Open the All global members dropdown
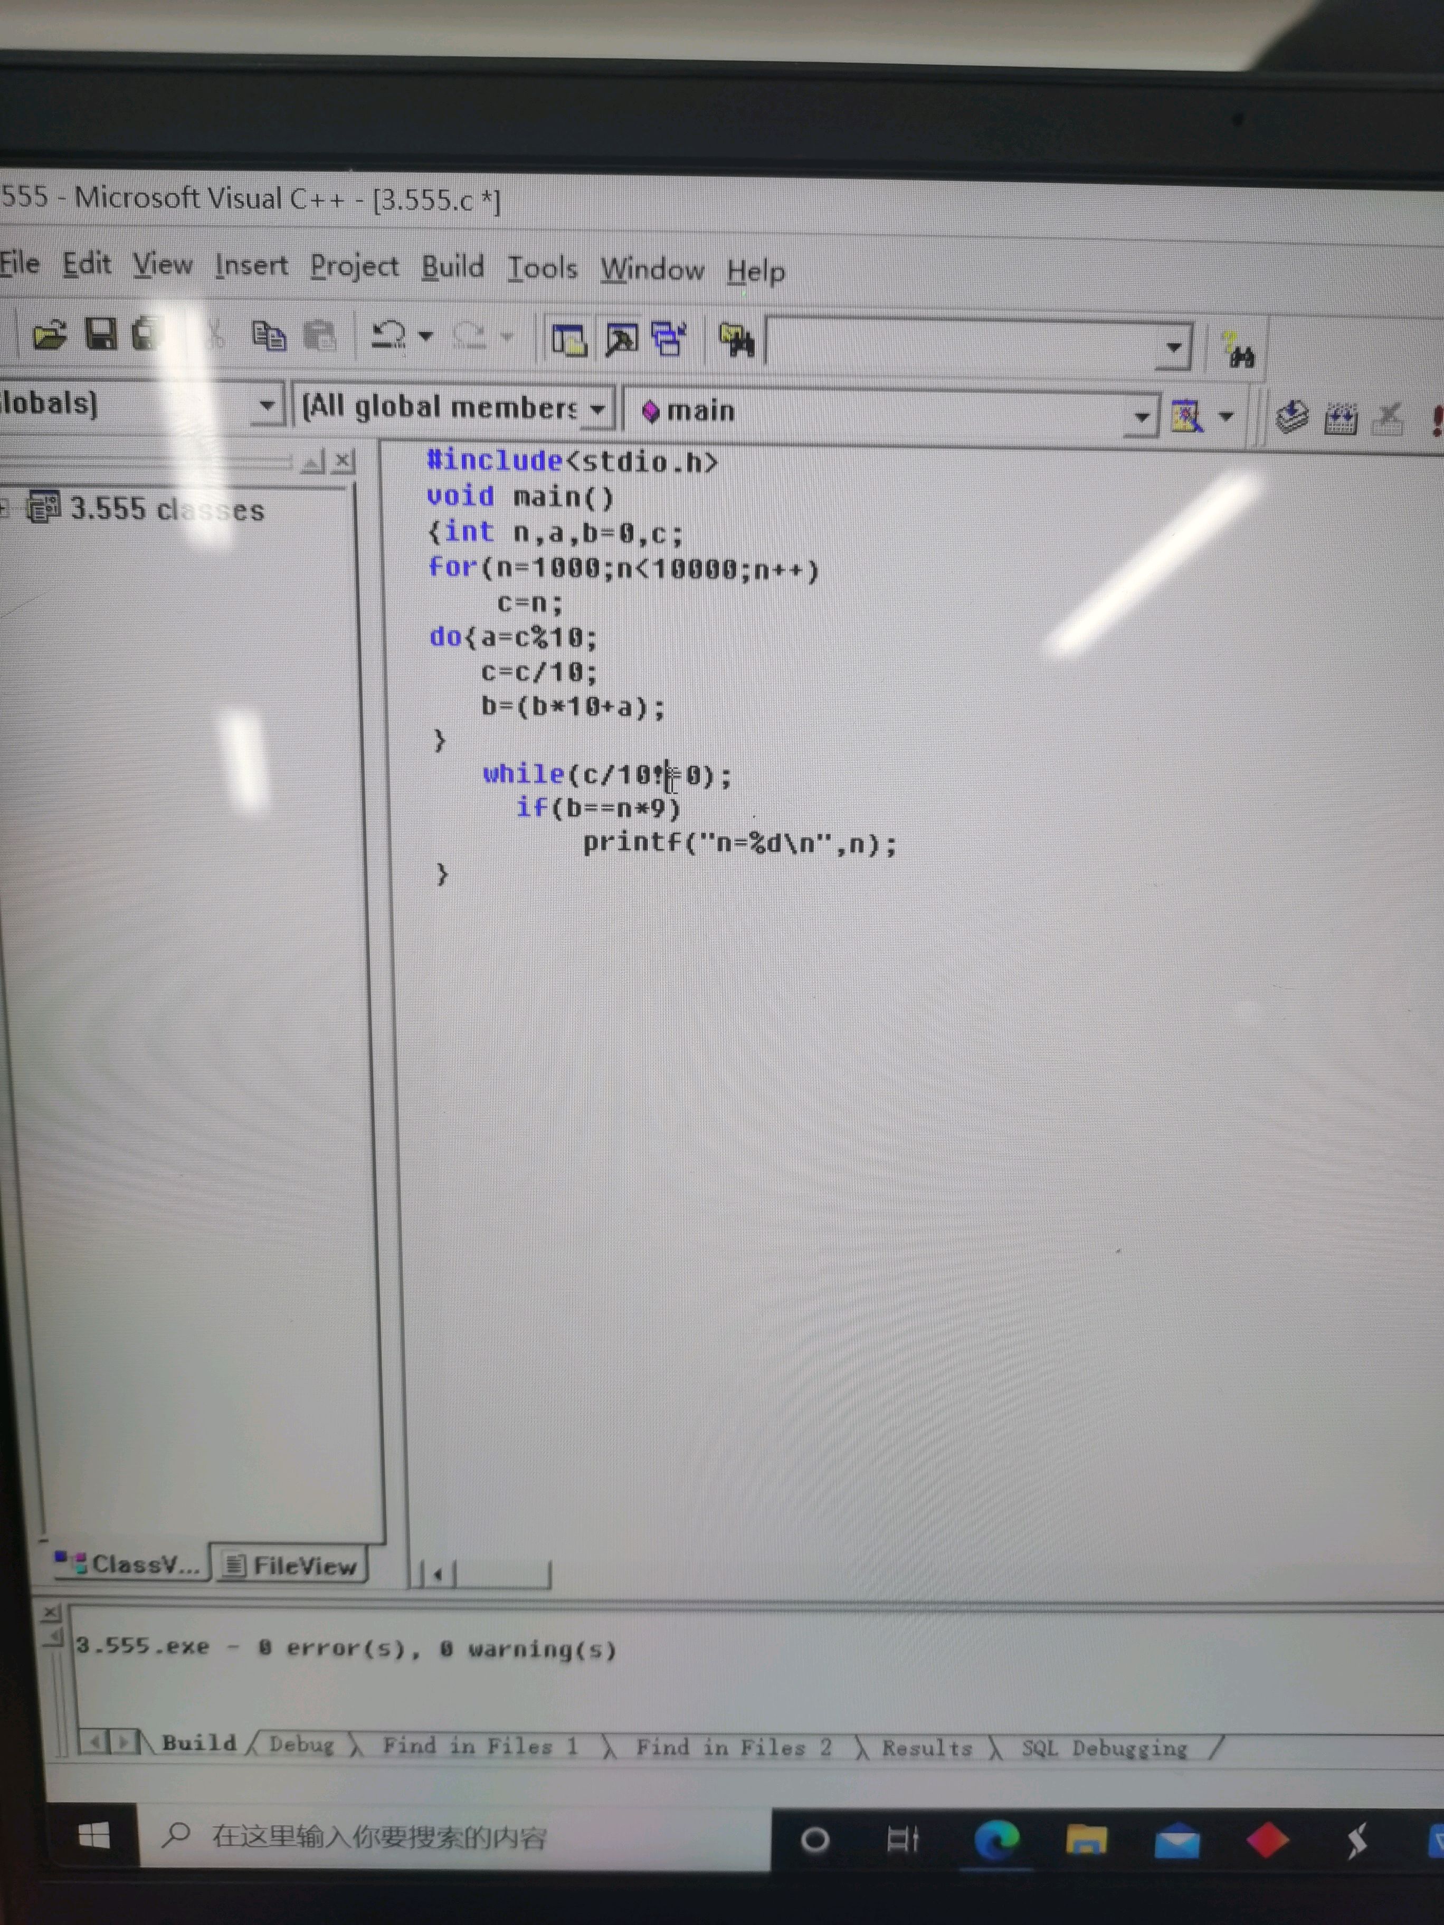 tap(597, 409)
